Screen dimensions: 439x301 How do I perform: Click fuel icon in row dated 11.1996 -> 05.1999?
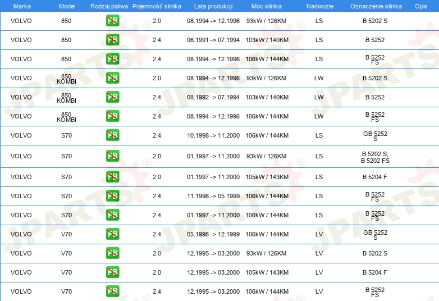click(112, 196)
